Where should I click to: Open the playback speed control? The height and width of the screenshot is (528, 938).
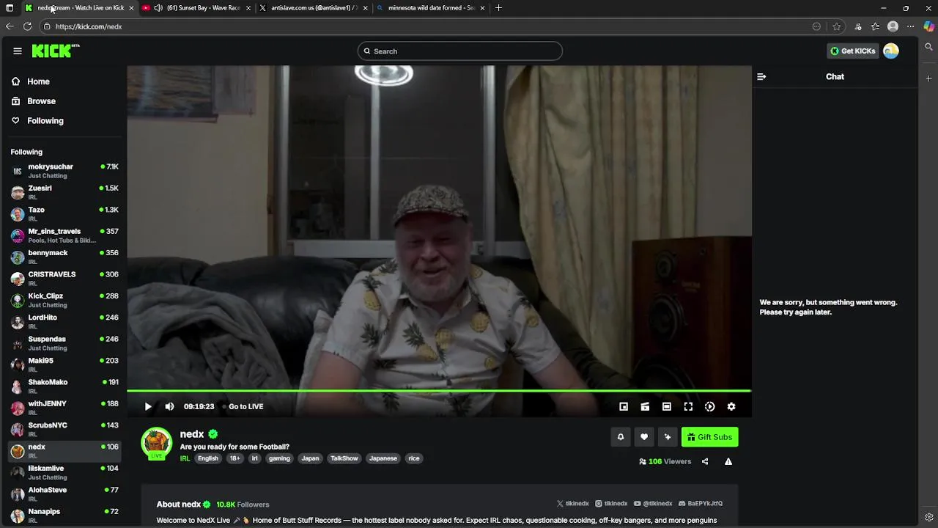tap(709, 406)
